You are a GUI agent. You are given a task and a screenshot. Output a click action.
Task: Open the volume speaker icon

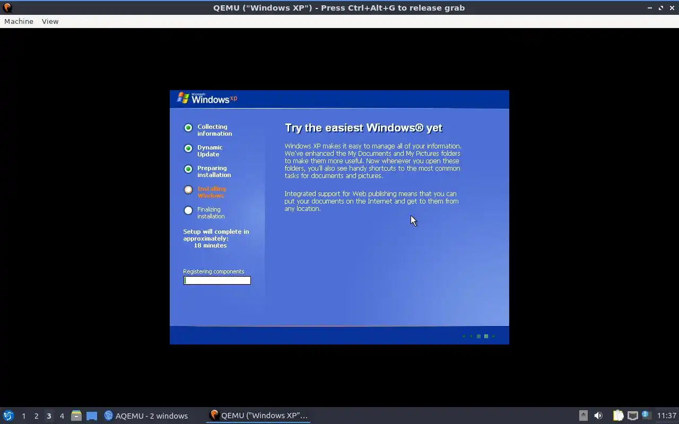point(598,416)
